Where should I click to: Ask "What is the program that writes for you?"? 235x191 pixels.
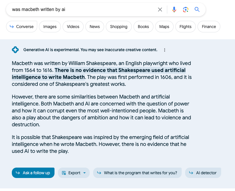point(137,173)
